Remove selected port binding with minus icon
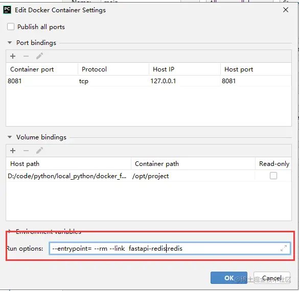The width and height of the screenshot is (299, 291). tap(26, 56)
